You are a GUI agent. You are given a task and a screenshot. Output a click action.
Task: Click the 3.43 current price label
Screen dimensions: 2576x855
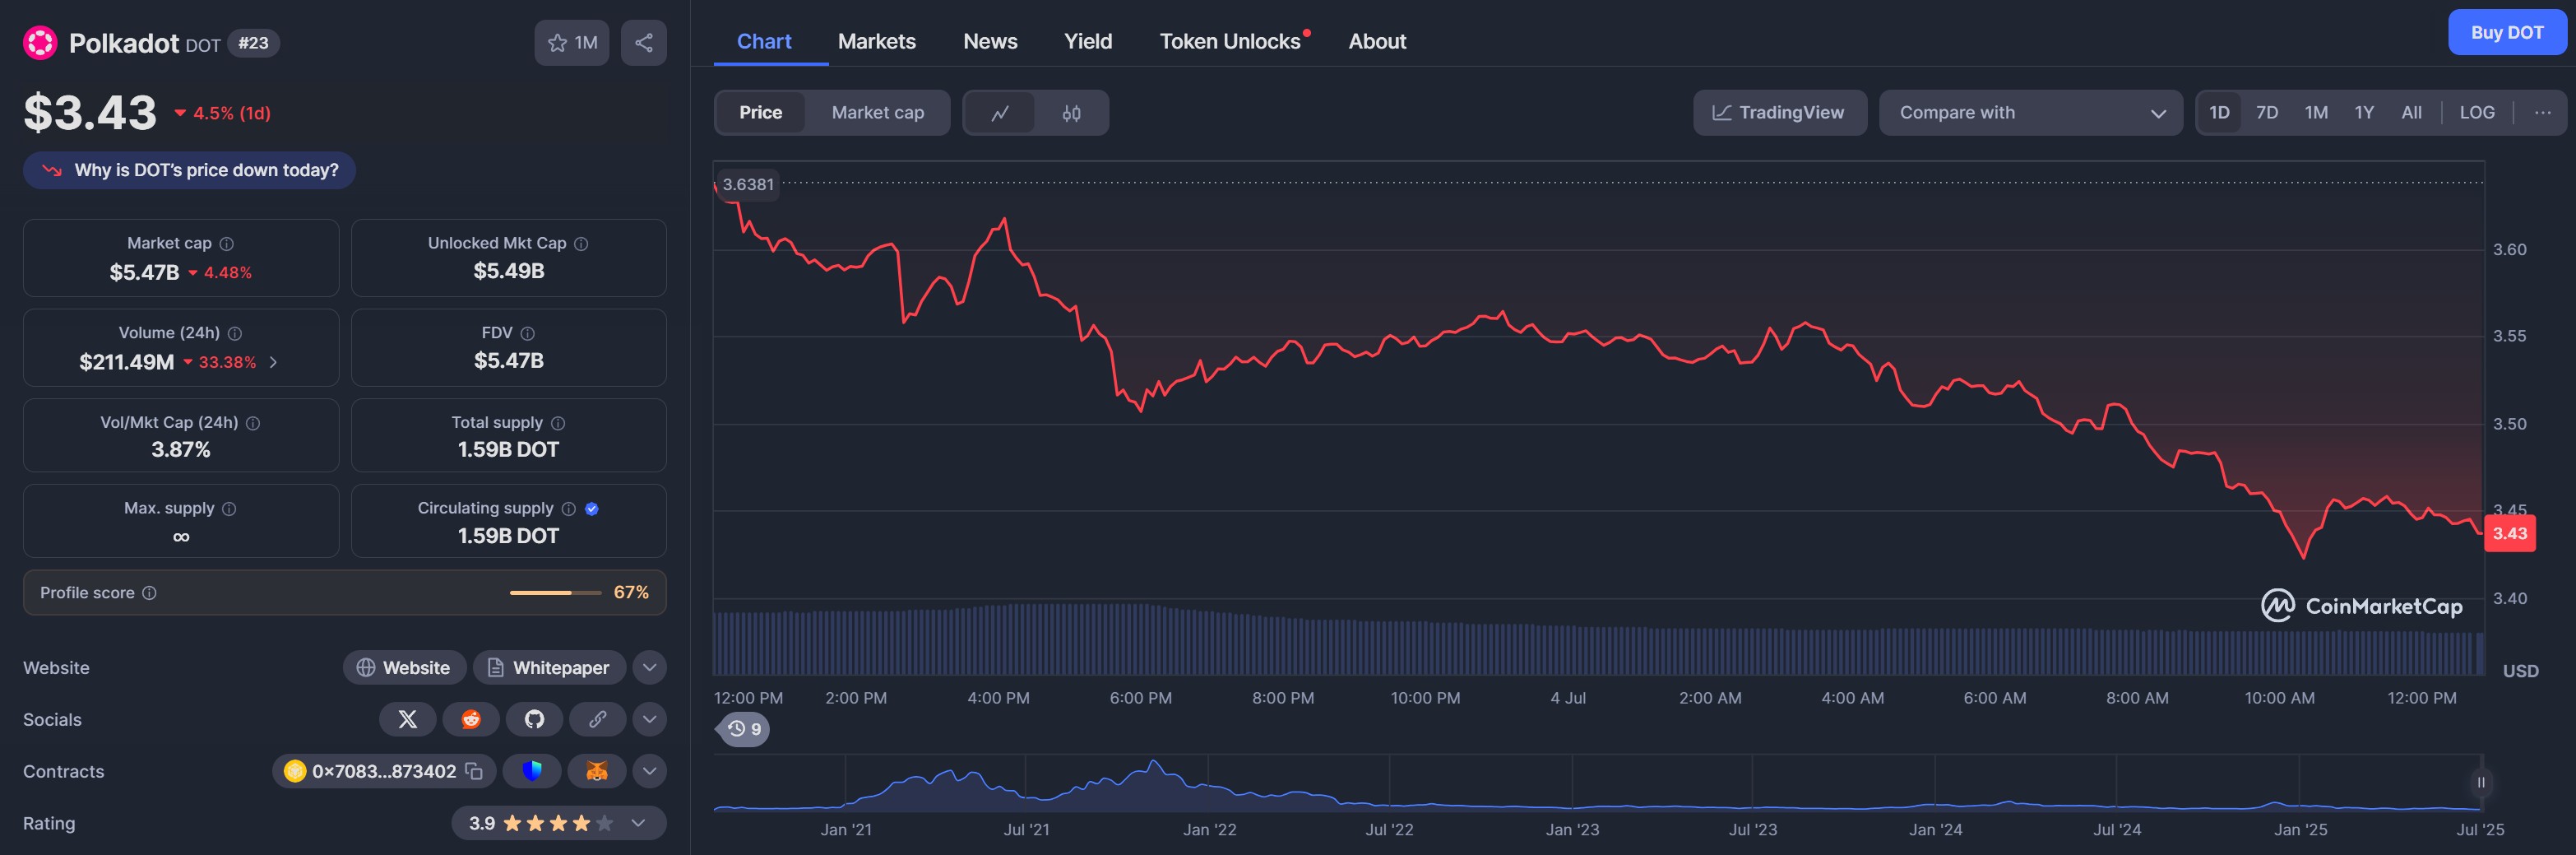pyautogui.click(x=2509, y=533)
